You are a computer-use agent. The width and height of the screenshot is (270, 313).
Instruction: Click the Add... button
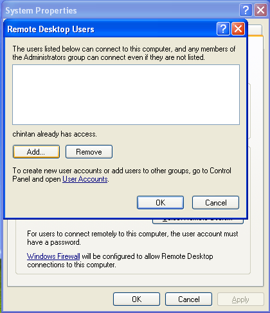coord(36,152)
